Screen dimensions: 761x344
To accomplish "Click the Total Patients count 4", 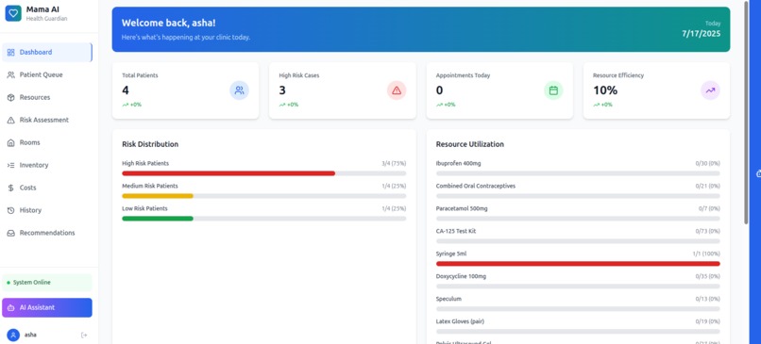I will coord(126,90).
